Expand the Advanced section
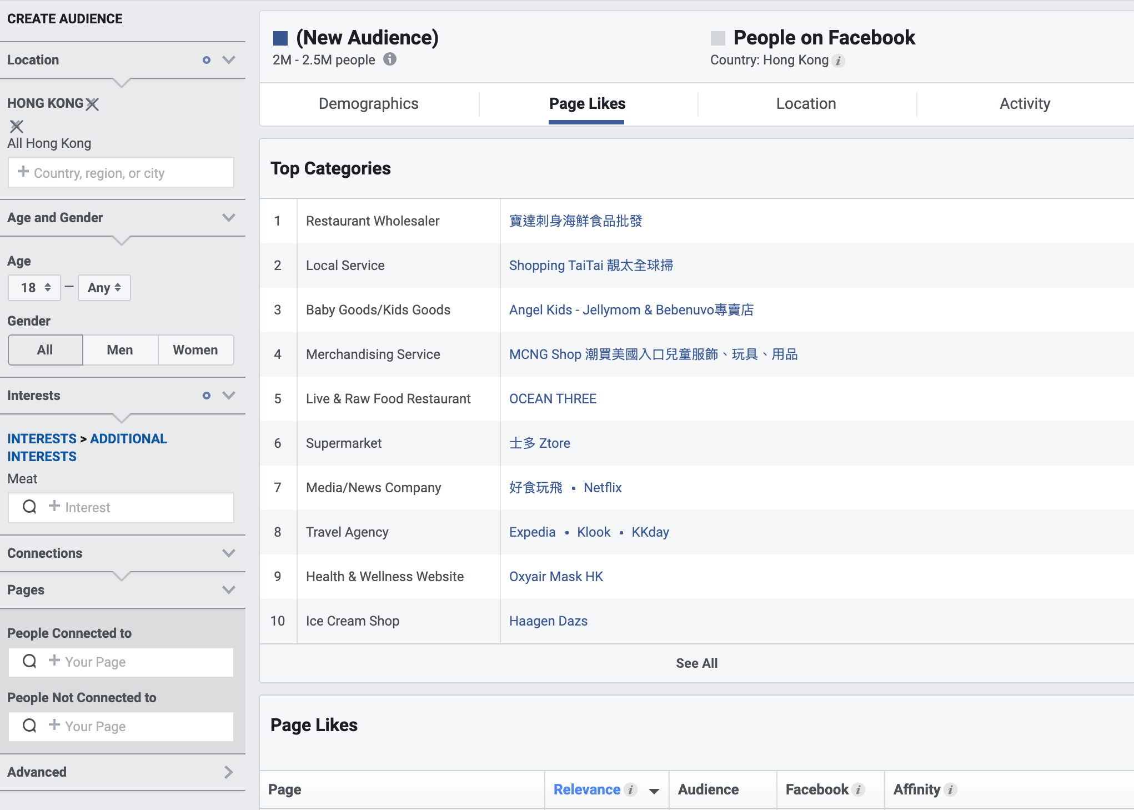Image resolution: width=1134 pixels, height=810 pixels. coord(228,772)
